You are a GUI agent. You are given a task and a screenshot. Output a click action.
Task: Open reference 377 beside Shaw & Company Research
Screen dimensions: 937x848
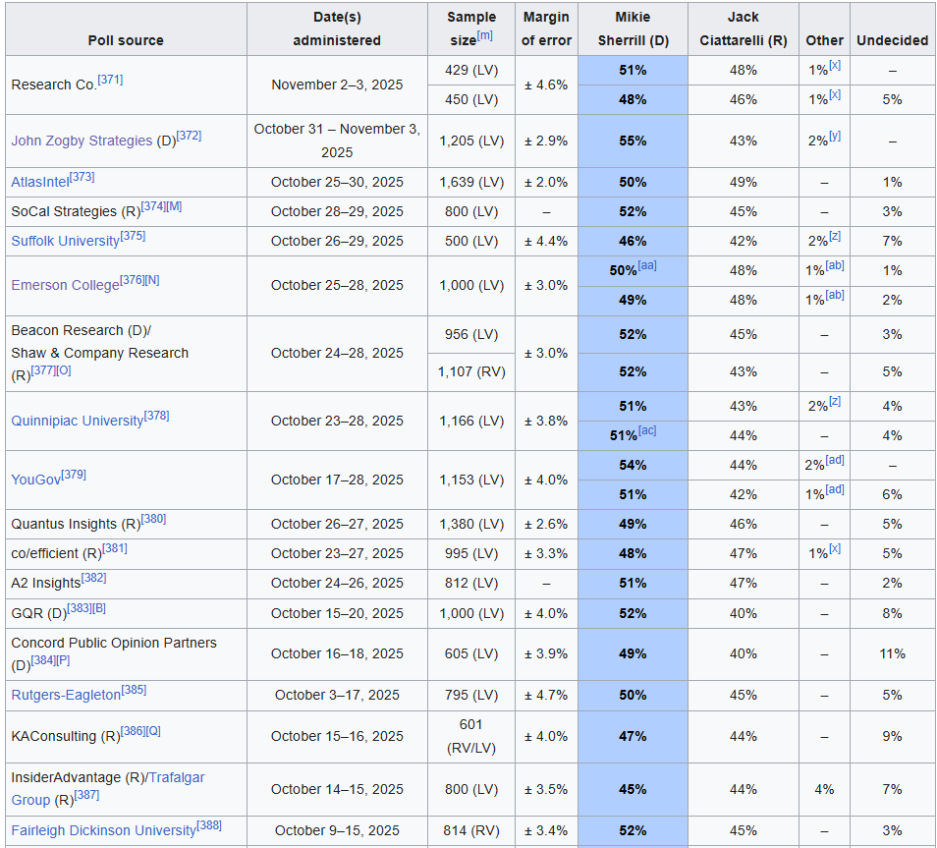point(43,370)
